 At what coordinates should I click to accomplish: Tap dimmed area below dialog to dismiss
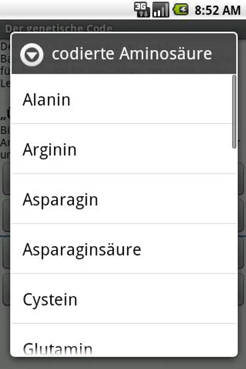click(x=123, y=363)
